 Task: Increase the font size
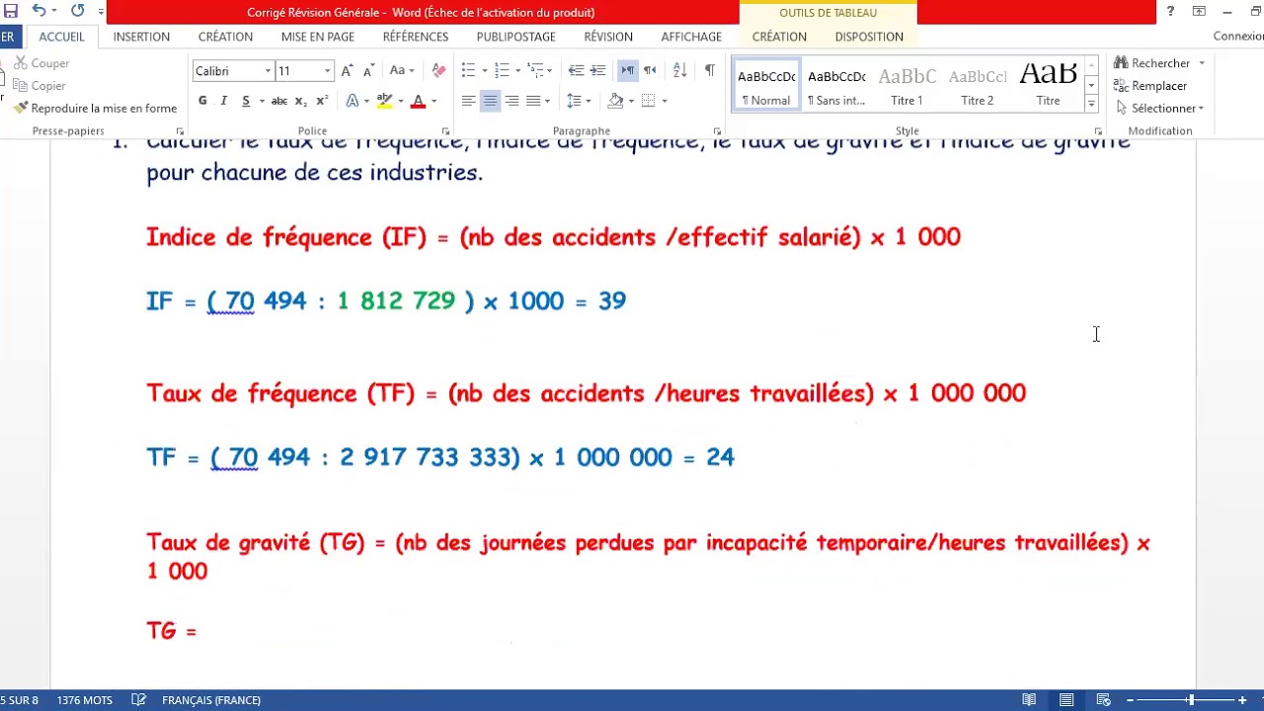(x=347, y=71)
